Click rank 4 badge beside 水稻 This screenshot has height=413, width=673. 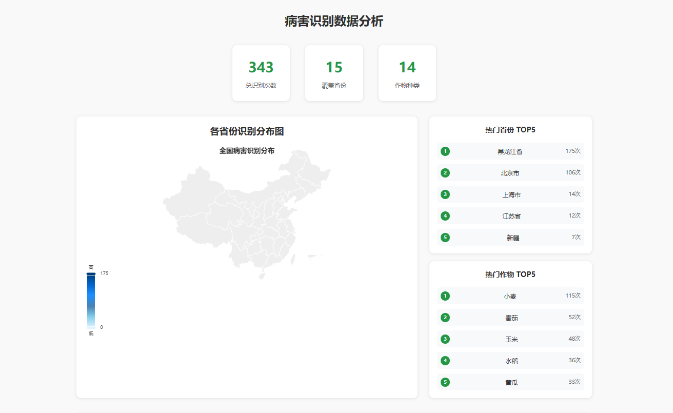pyautogui.click(x=445, y=361)
